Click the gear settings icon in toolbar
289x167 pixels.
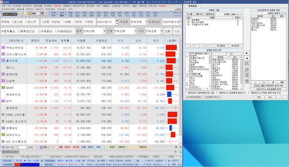tap(46, 14)
